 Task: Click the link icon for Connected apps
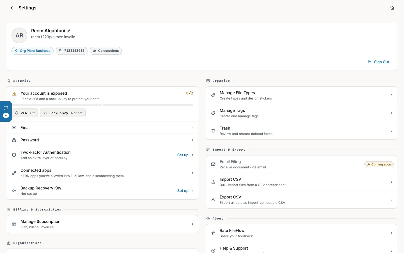click(x=14, y=173)
